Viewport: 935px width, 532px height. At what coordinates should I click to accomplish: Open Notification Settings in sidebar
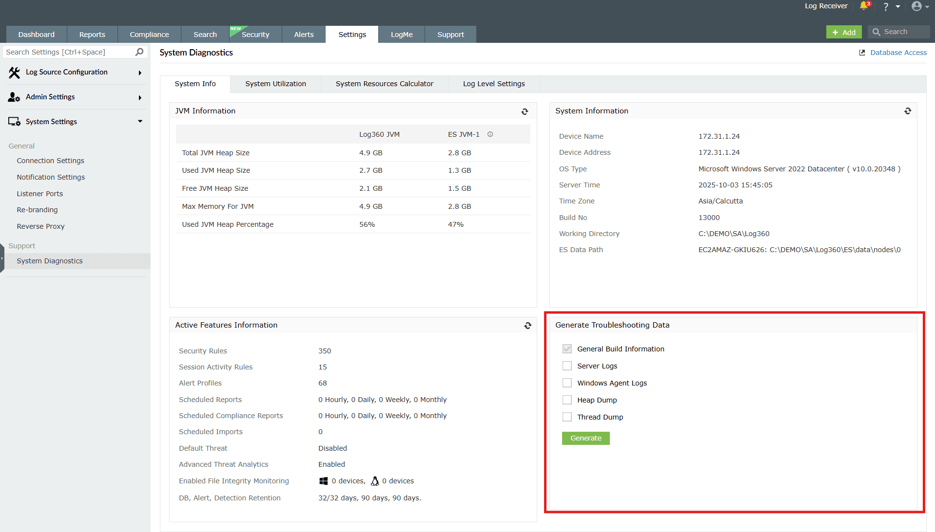pos(51,177)
